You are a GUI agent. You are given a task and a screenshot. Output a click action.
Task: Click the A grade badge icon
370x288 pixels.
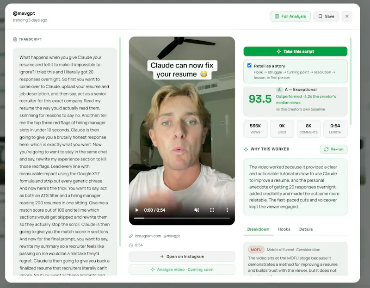(x=279, y=90)
